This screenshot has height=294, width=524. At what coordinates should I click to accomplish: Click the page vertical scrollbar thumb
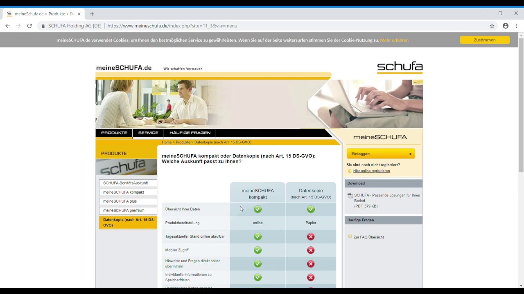521,105
